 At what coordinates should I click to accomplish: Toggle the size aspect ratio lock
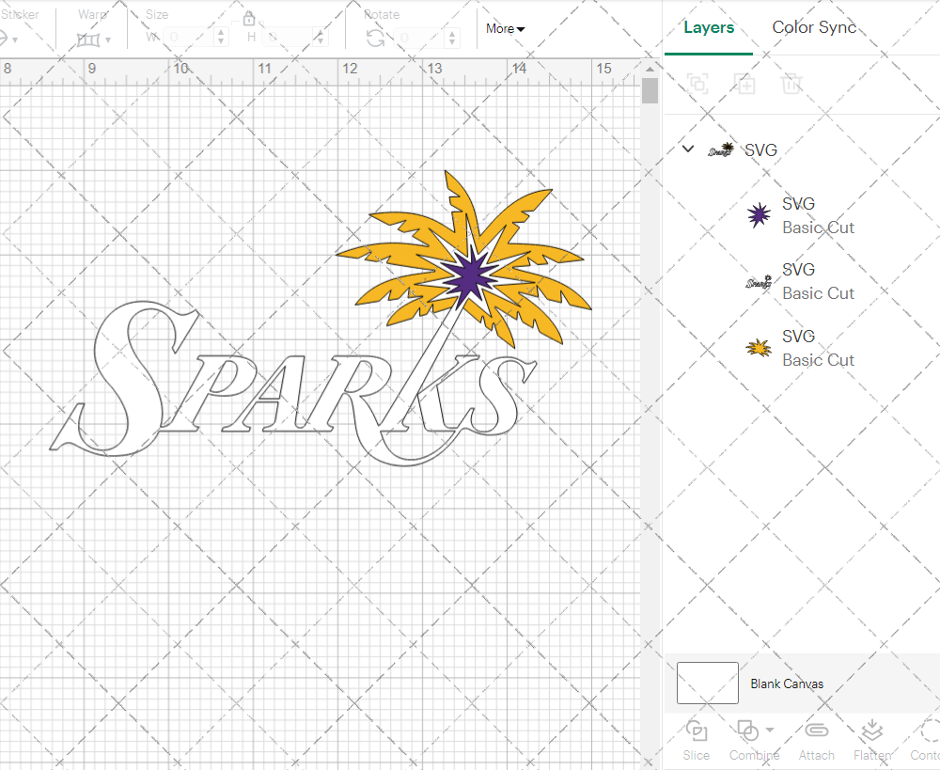click(249, 19)
